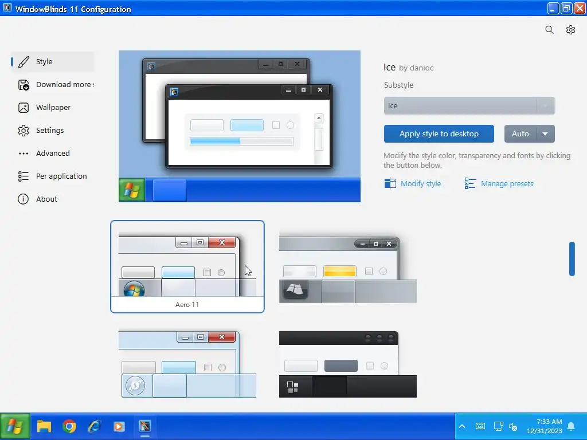Select the Aero 11 style thumbnail

tap(187, 266)
